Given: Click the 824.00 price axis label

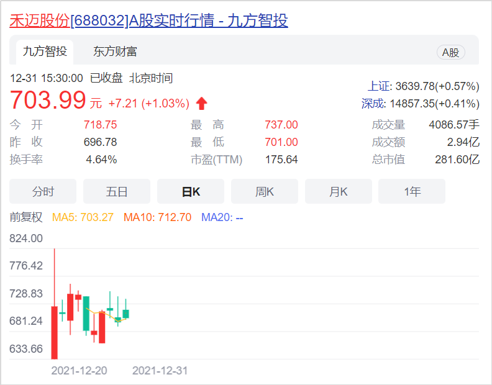Looking at the screenshot, I should 26,238.
